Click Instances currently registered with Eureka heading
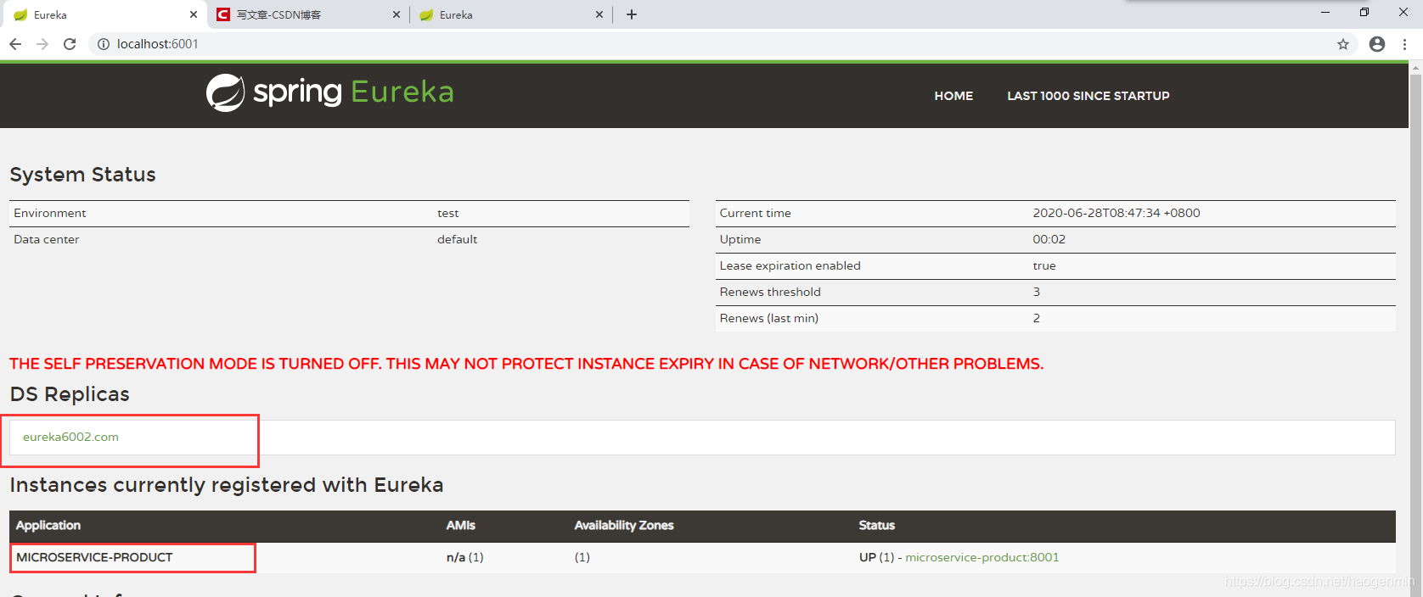Screen dimensions: 1423x597 (227, 485)
